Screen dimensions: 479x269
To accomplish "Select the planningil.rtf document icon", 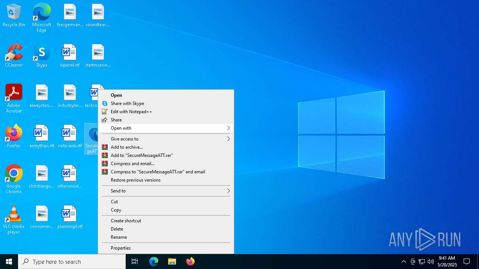I will point(70,217).
